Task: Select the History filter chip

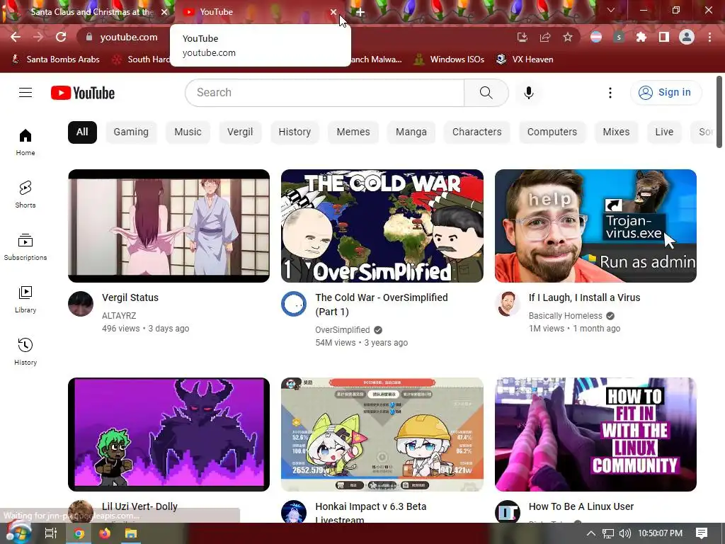Action: (x=295, y=132)
